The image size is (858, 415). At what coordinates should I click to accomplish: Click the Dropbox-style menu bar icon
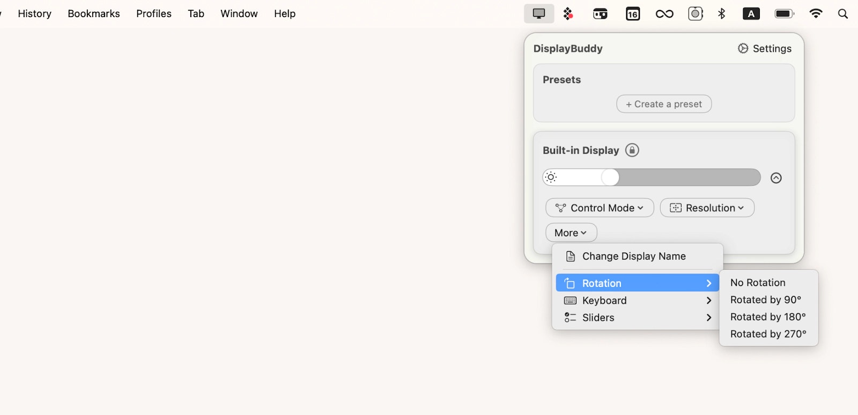pos(568,14)
